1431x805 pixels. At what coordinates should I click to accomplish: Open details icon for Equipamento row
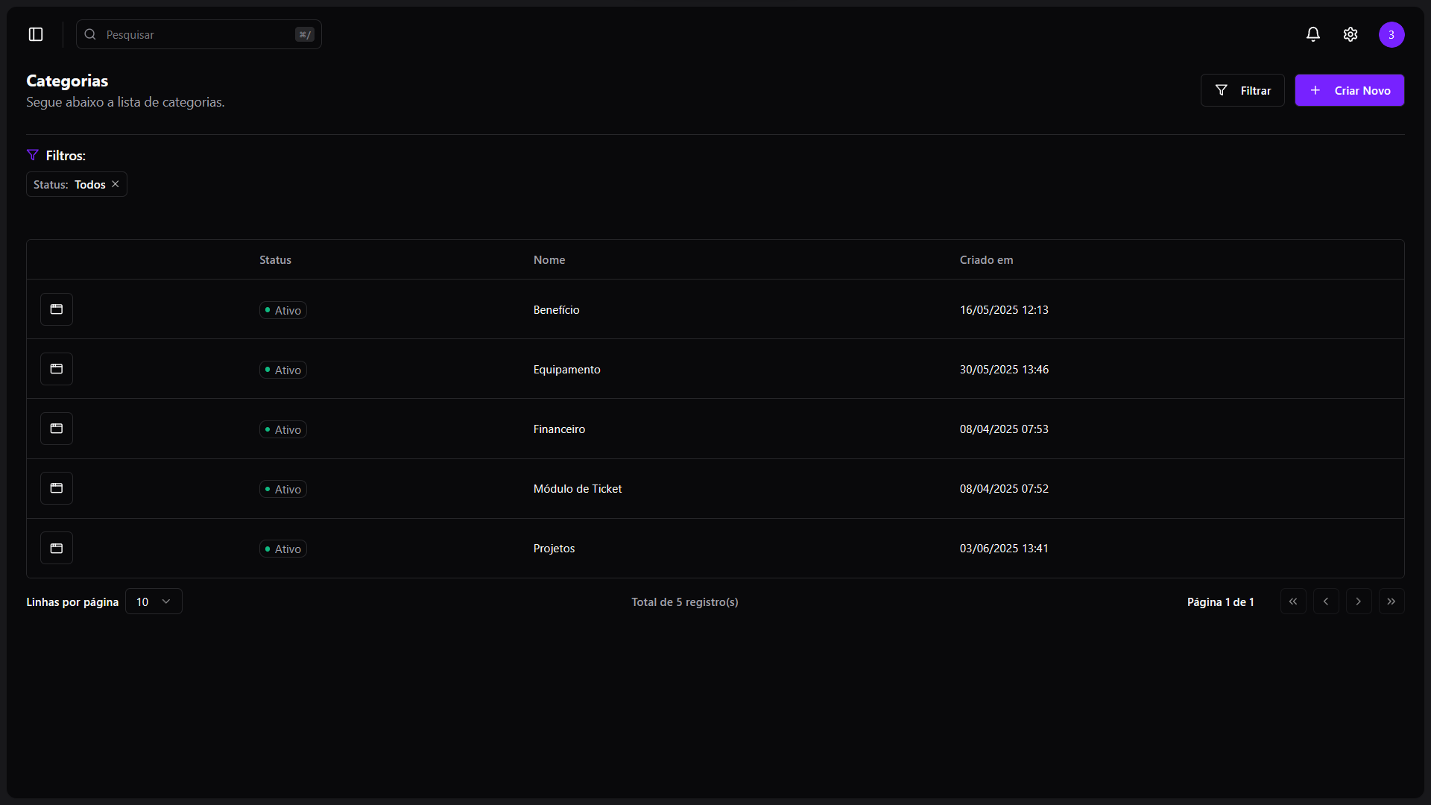coord(57,369)
